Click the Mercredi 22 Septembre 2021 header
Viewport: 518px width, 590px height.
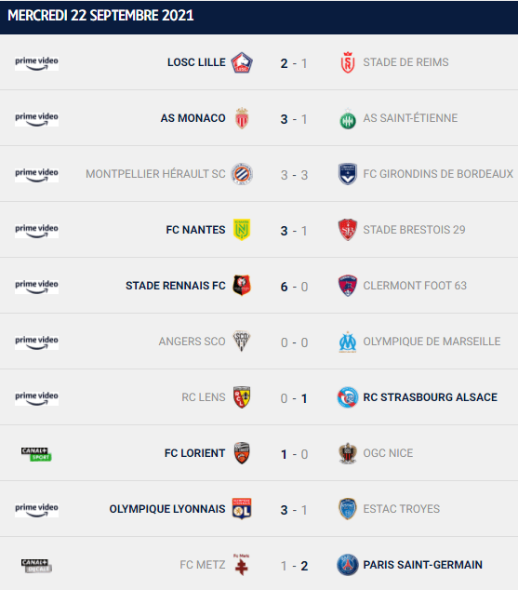(x=100, y=16)
